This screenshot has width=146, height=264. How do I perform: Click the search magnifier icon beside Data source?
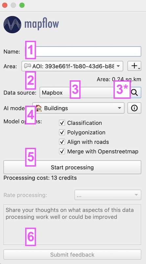click(x=136, y=92)
